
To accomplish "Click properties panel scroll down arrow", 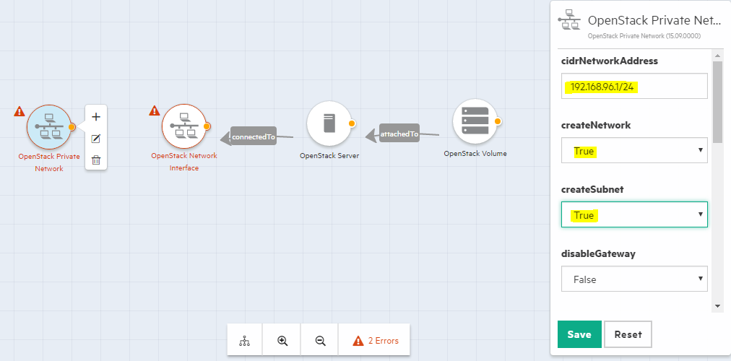I will pos(717,305).
